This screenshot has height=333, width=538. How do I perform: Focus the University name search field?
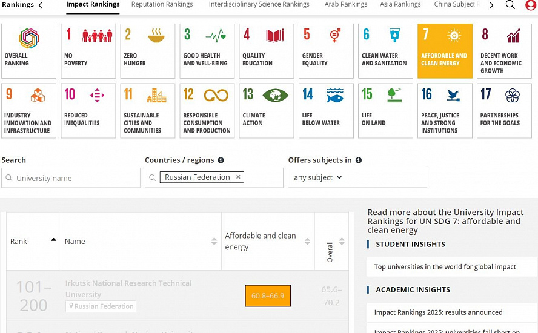[71, 177]
